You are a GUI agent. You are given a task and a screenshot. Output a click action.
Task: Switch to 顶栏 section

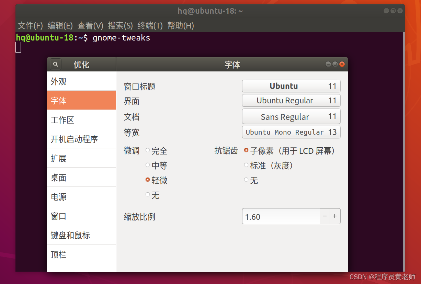(81, 254)
